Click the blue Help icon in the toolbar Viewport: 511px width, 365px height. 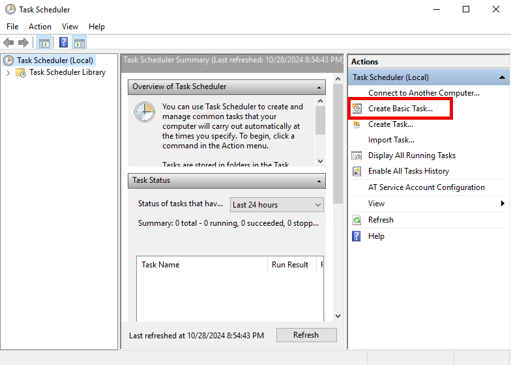63,43
